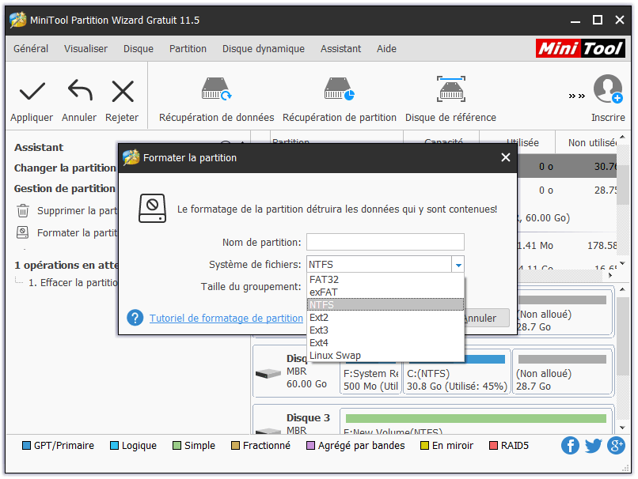Select Disque 3 New Volume green bar
This screenshot has height=479, width=638.
(x=476, y=418)
